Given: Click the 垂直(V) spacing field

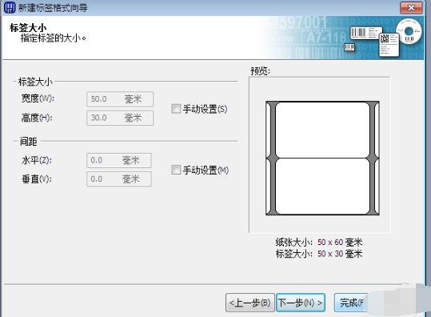Looking at the screenshot, I should coord(118,179).
